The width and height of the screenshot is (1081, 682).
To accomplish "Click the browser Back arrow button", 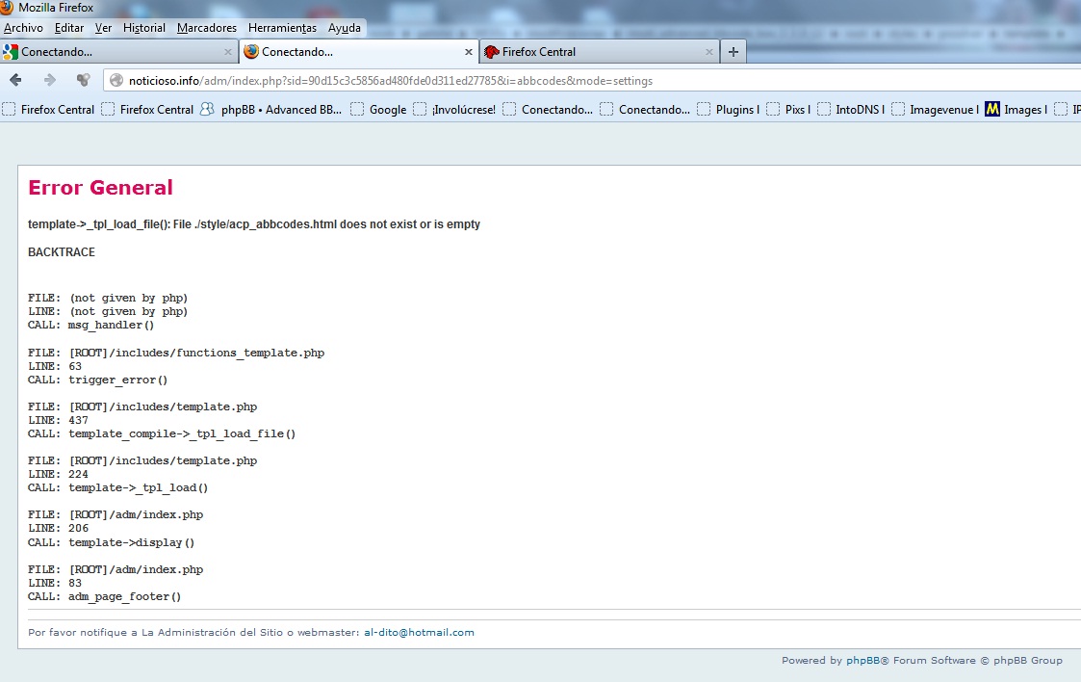I will (x=15, y=80).
